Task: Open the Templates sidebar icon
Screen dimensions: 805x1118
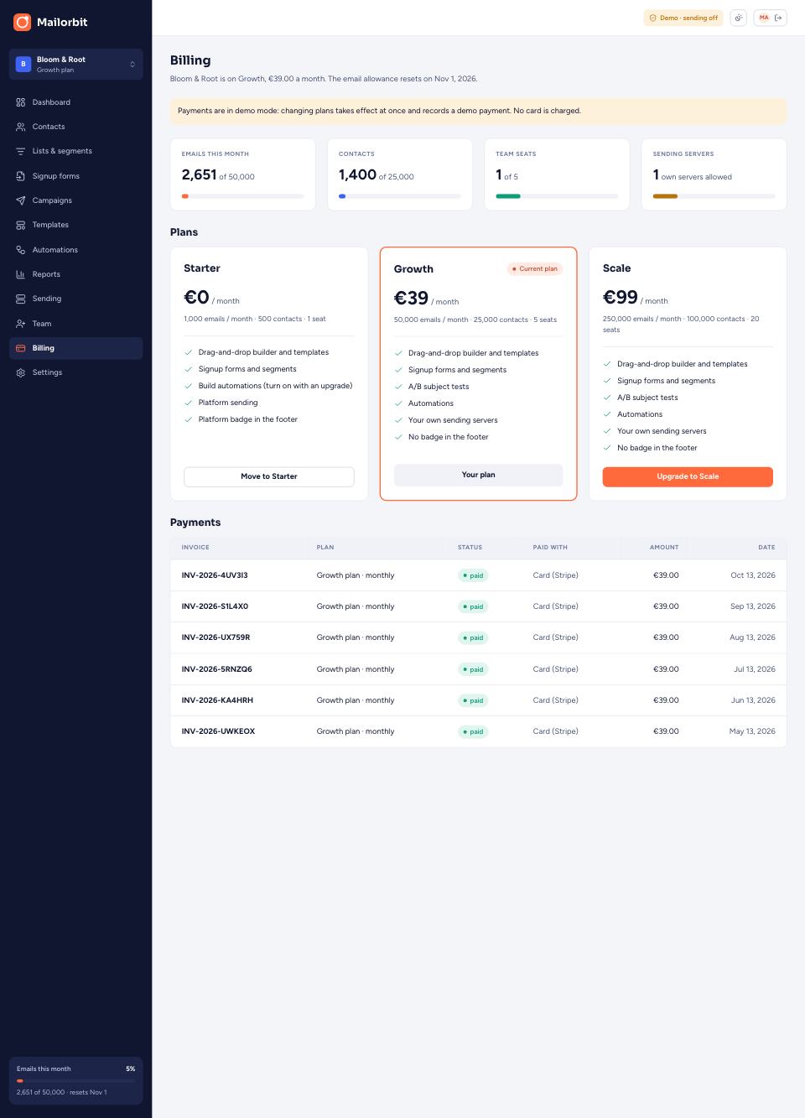Action: tap(21, 225)
